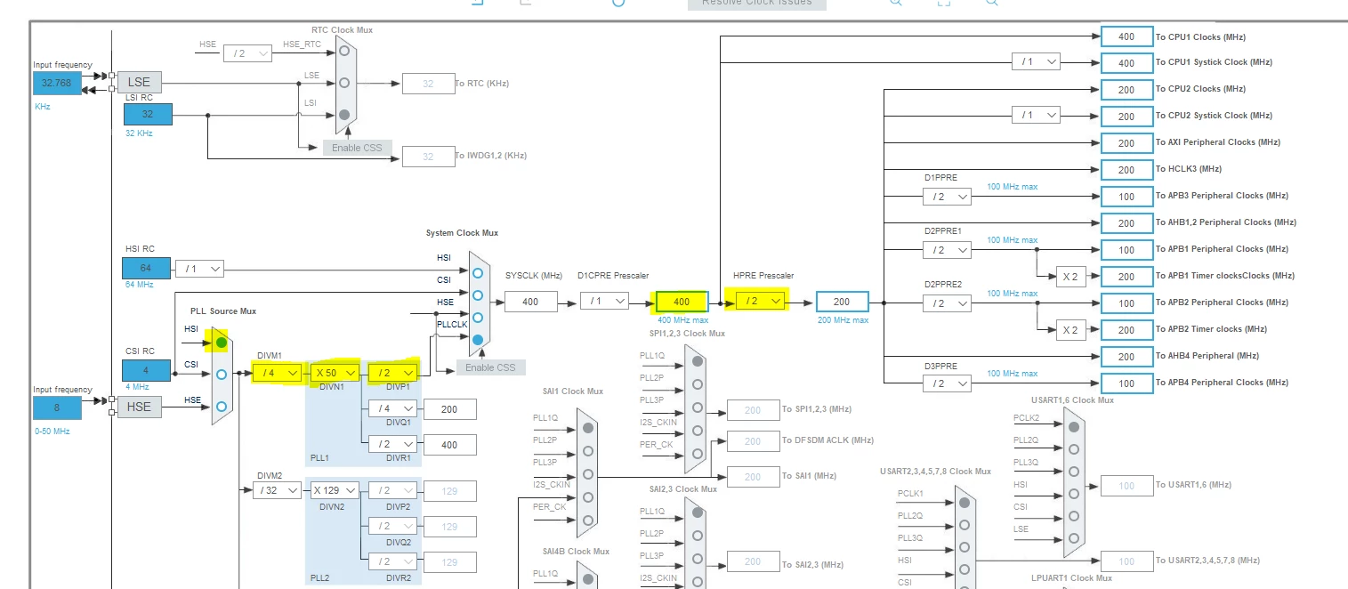This screenshot has height=589, width=1348.
Task: Open the HSI RC /1 divider dropdown
Action: click(x=199, y=268)
